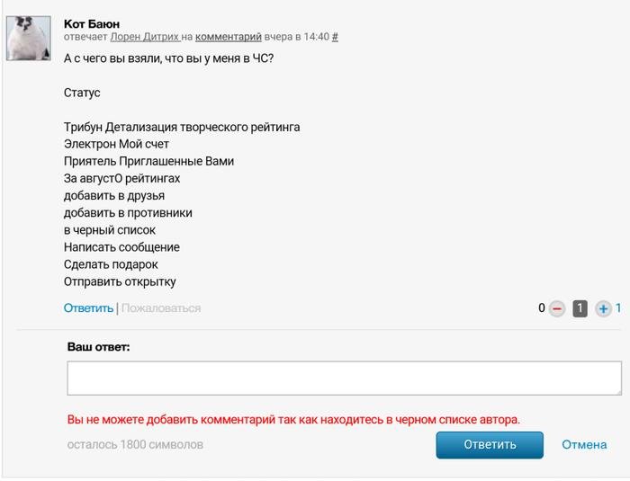
Task: Cancel the reply with Отмена
Action: coord(584,444)
